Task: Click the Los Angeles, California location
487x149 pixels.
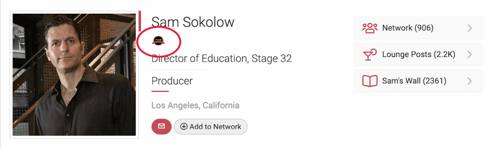Action: click(195, 105)
